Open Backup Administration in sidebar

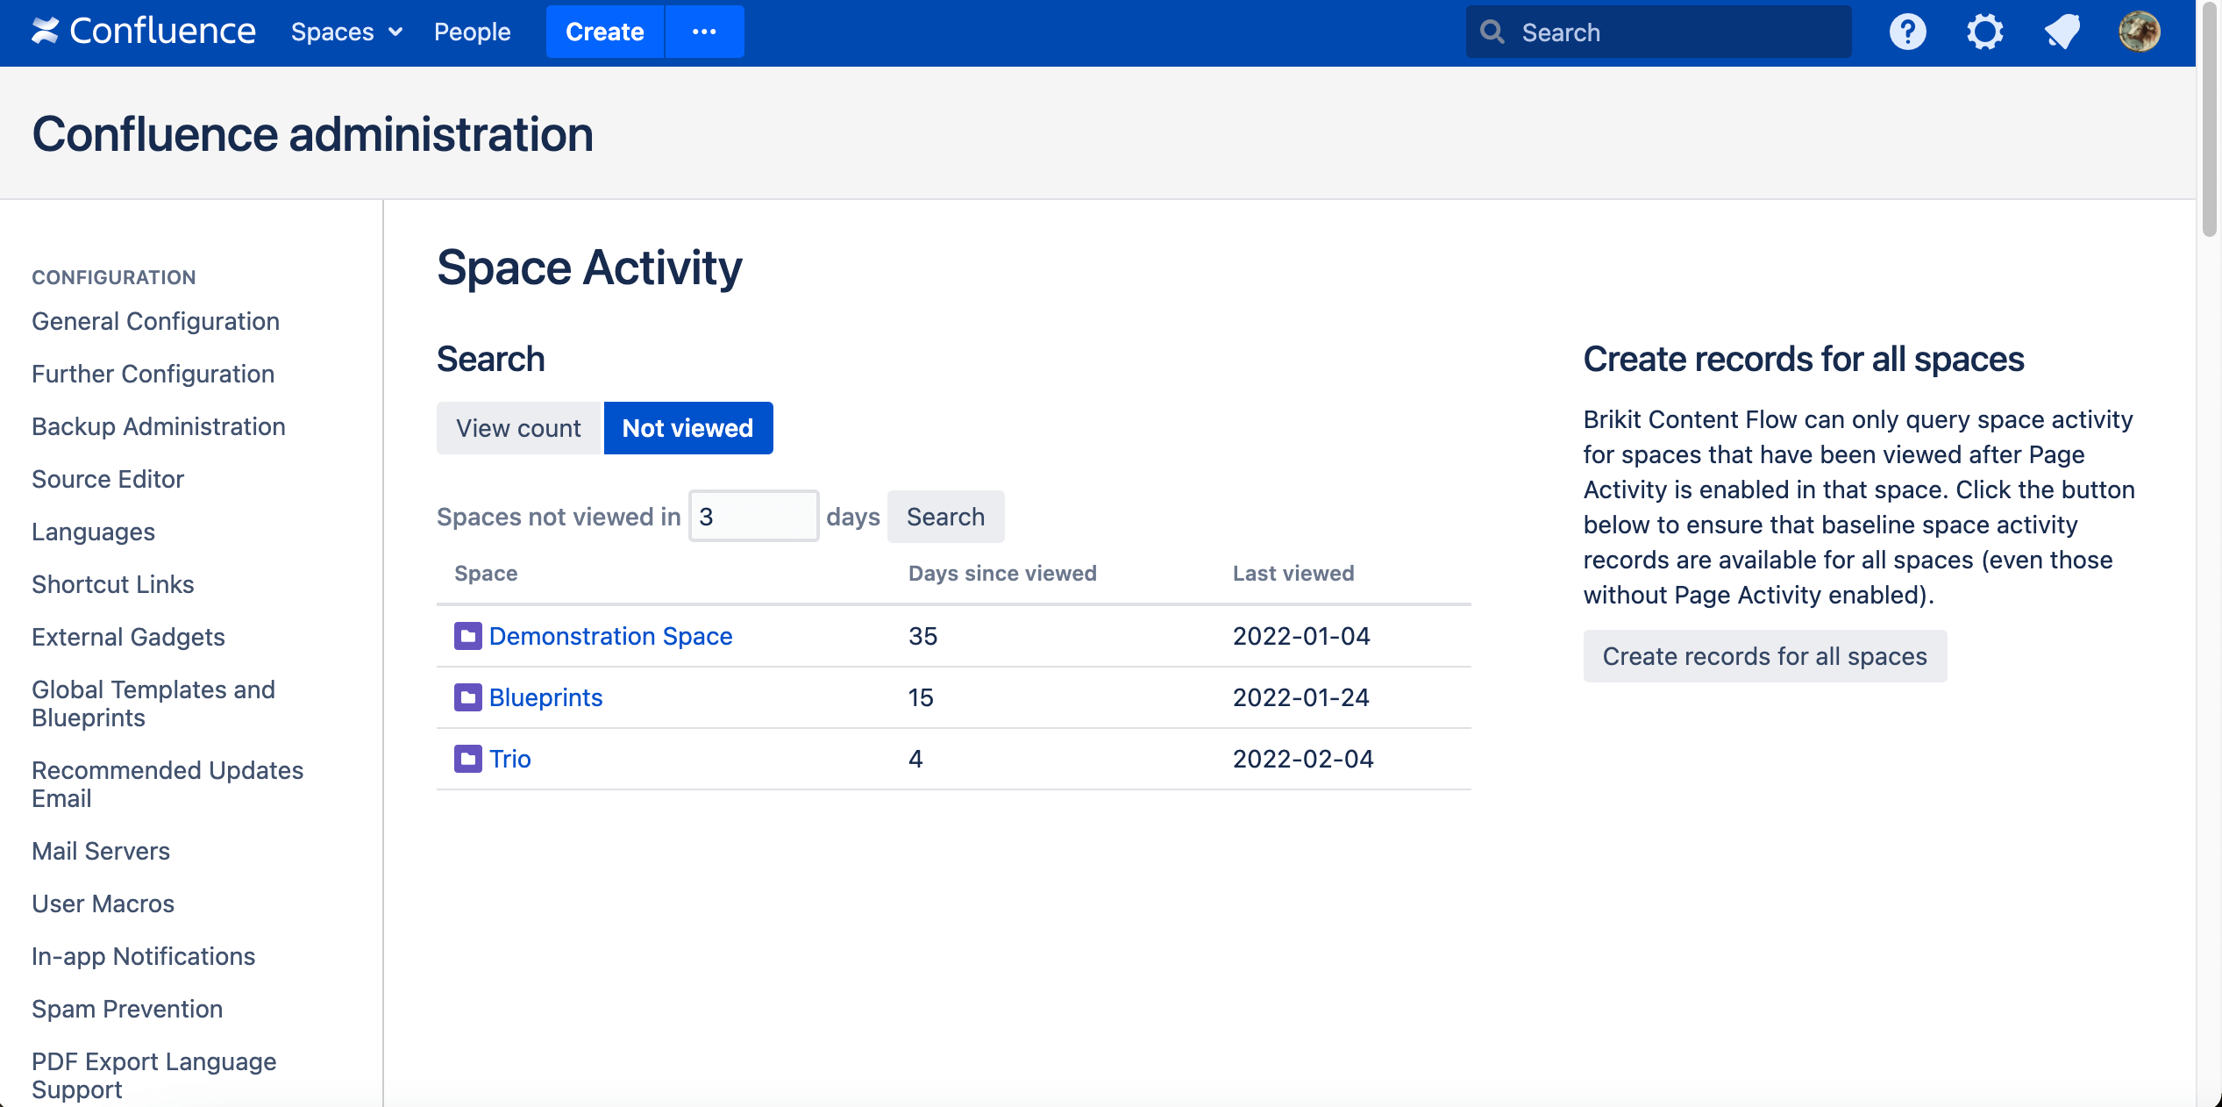pyautogui.click(x=159, y=426)
